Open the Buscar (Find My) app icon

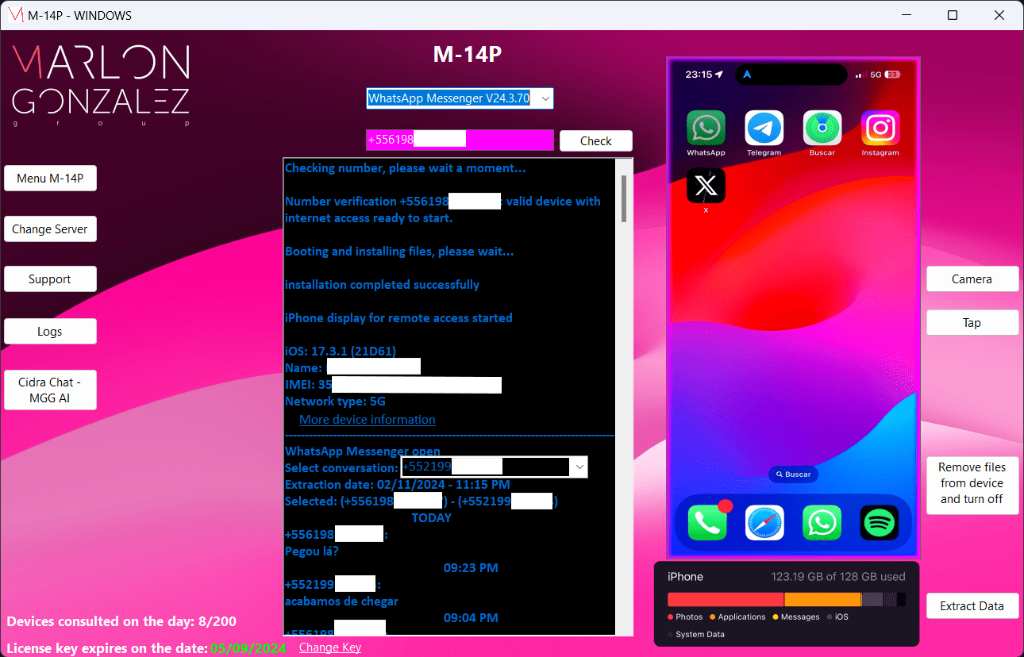[x=822, y=128]
